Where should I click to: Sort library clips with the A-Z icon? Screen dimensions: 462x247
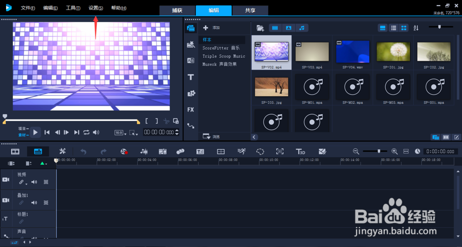pos(416,28)
